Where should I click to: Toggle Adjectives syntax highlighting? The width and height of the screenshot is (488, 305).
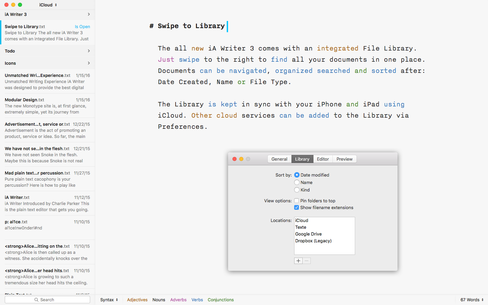137,300
